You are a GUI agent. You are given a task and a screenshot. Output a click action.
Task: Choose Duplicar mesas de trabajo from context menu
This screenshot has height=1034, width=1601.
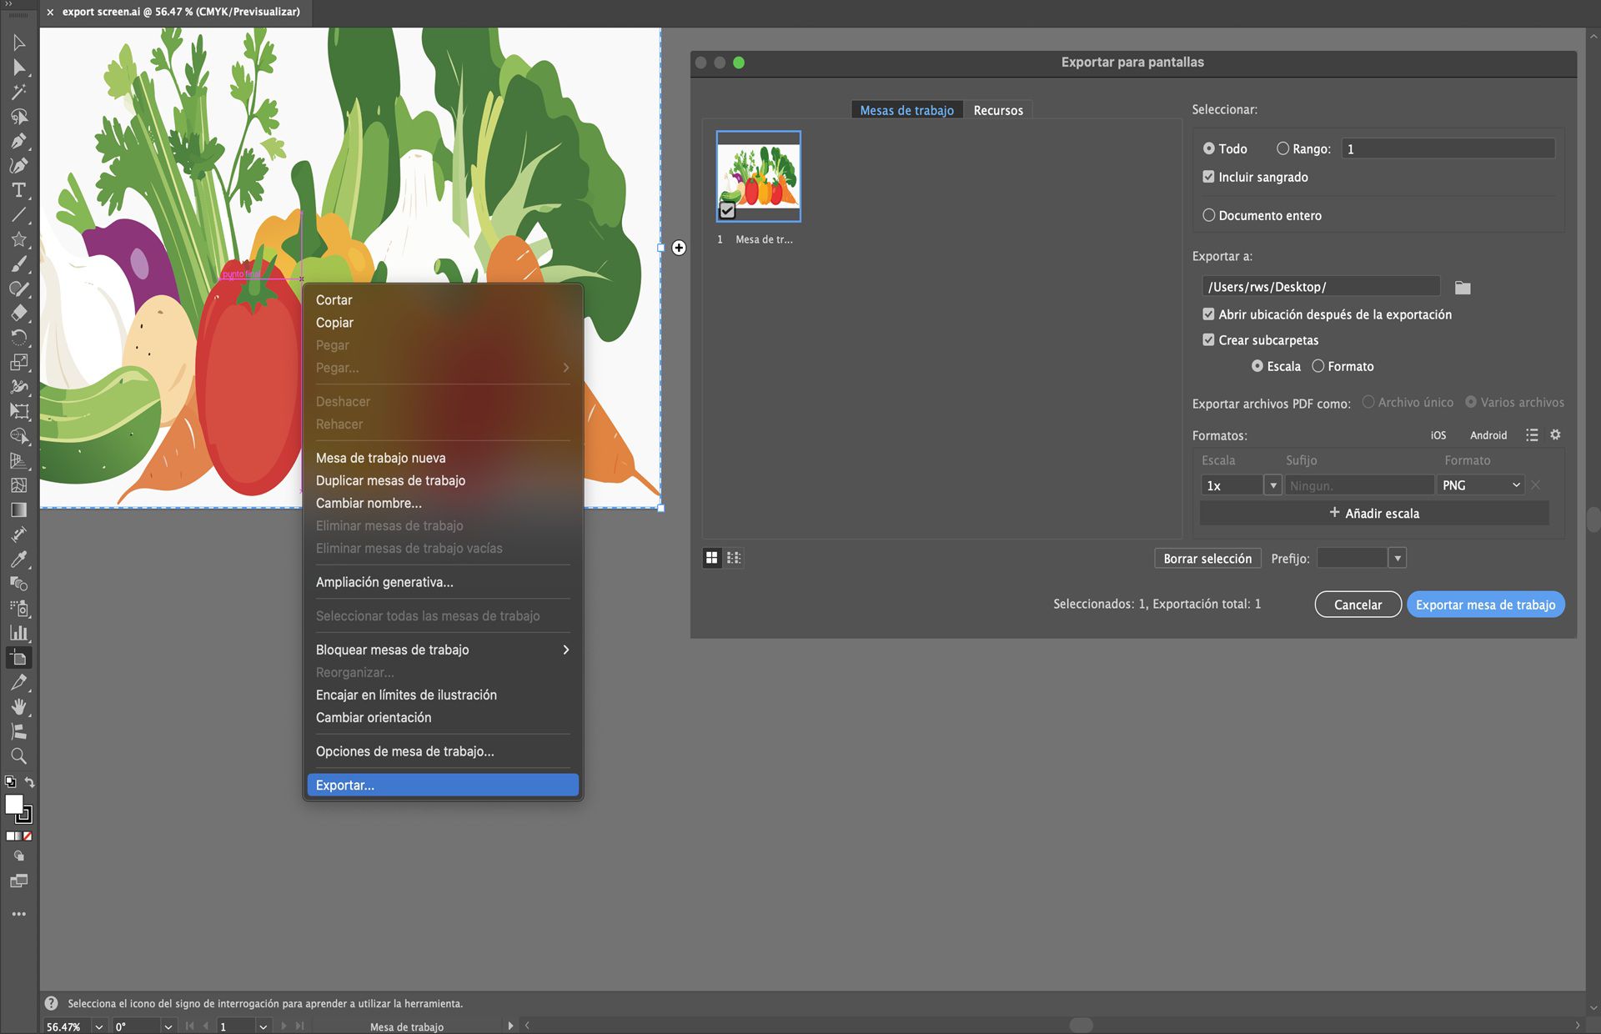pyautogui.click(x=390, y=480)
